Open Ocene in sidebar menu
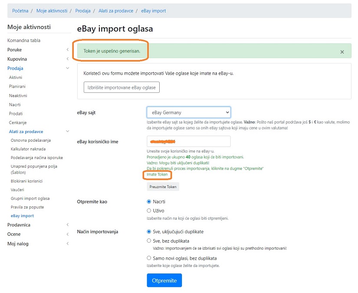358x293 pixels. pos(14,234)
